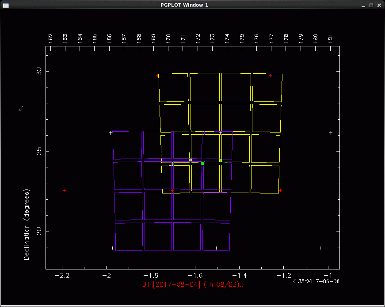Click the top axis label '174'
Viewport: 385px width, 307px height.
[227, 39]
